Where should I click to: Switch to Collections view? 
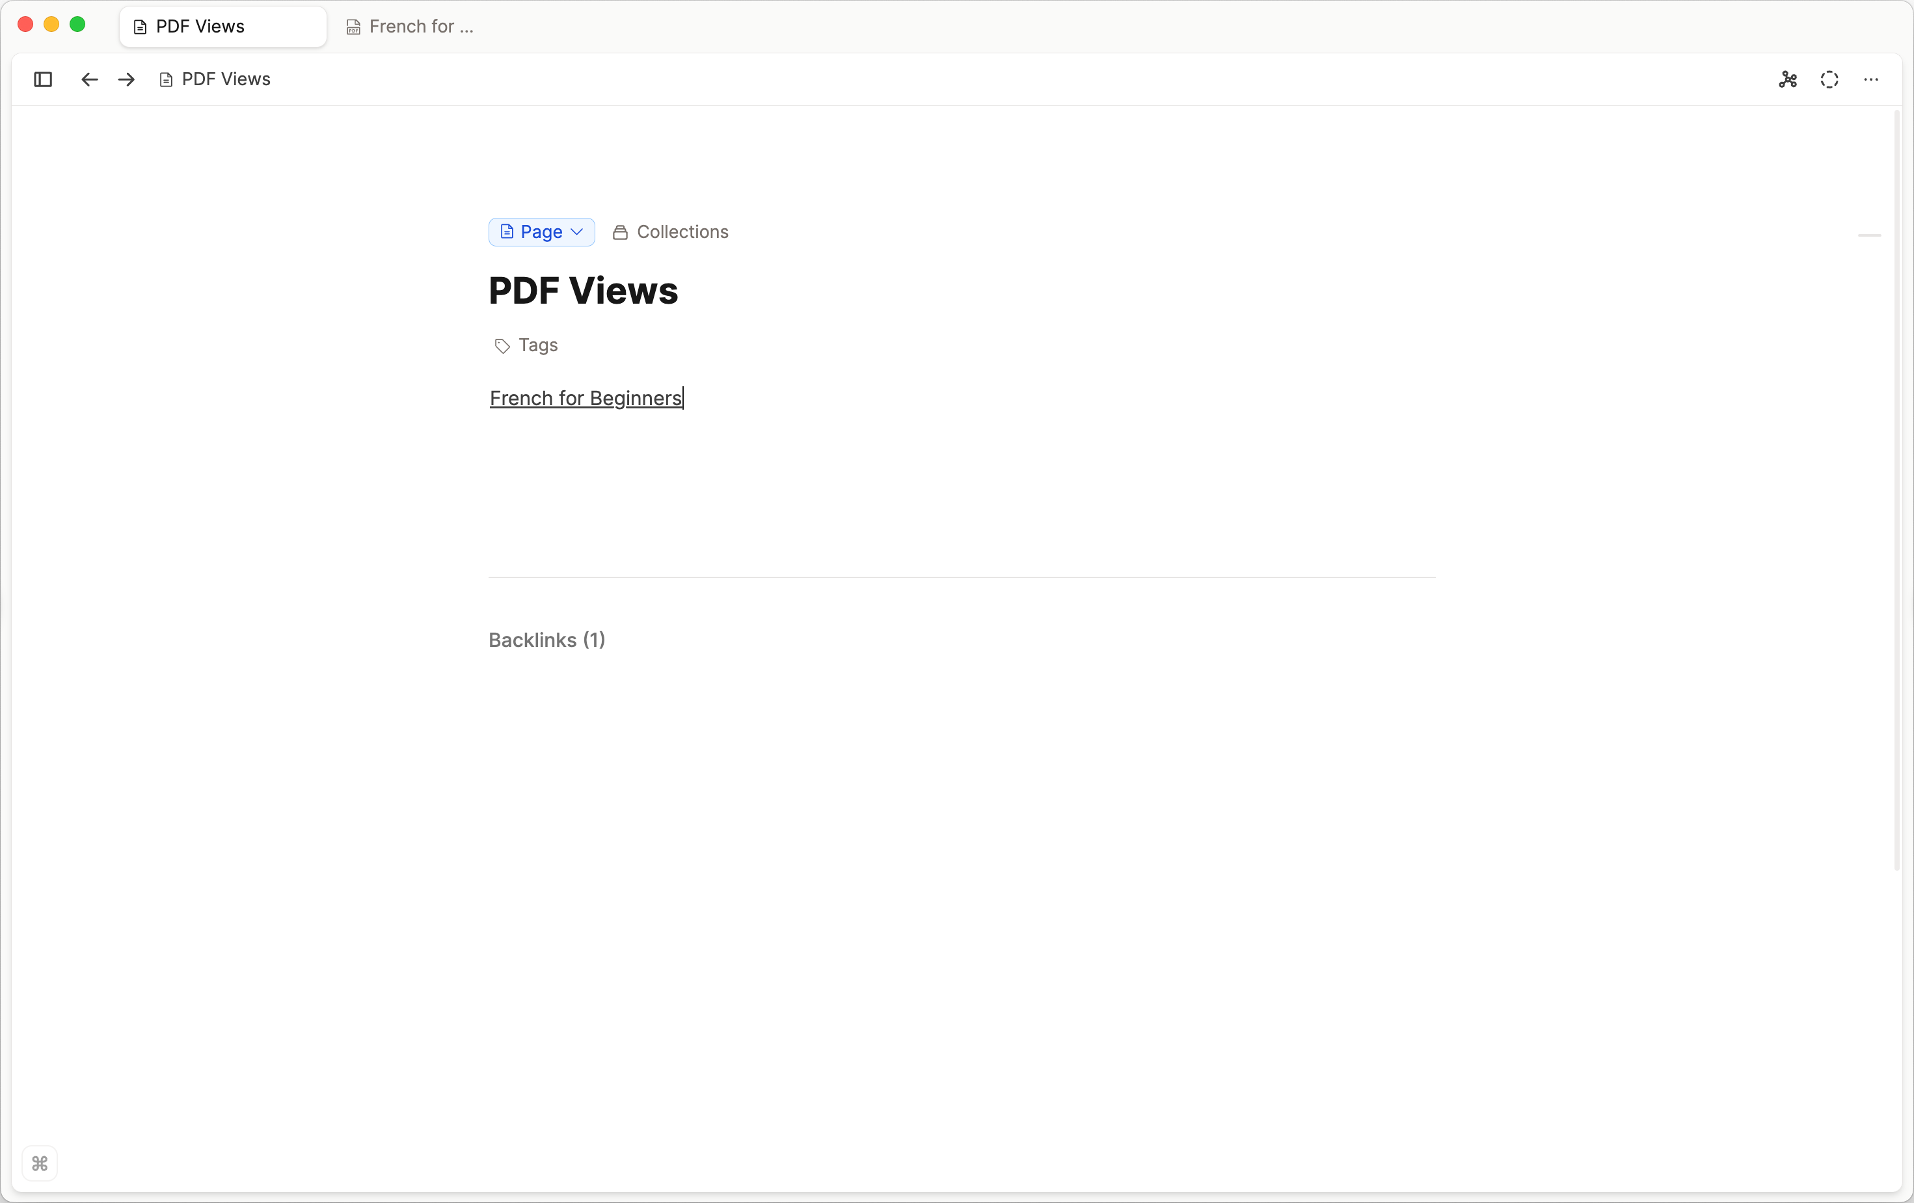(670, 231)
